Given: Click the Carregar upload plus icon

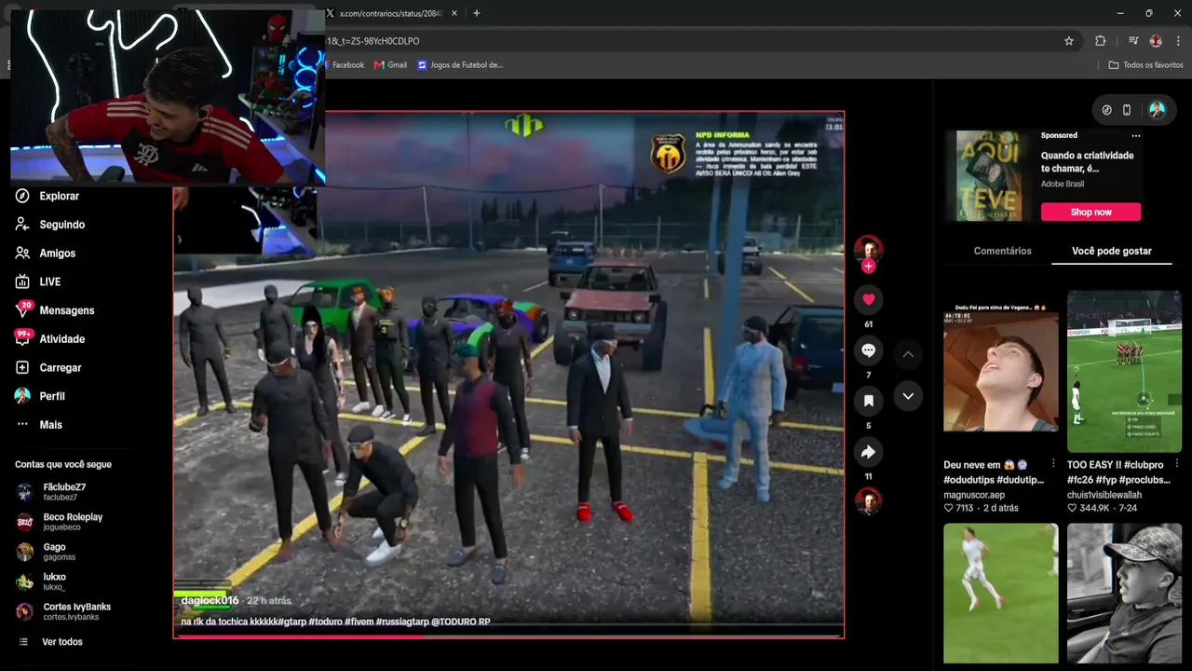Looking at the screenshot, I should coord(22,367).
